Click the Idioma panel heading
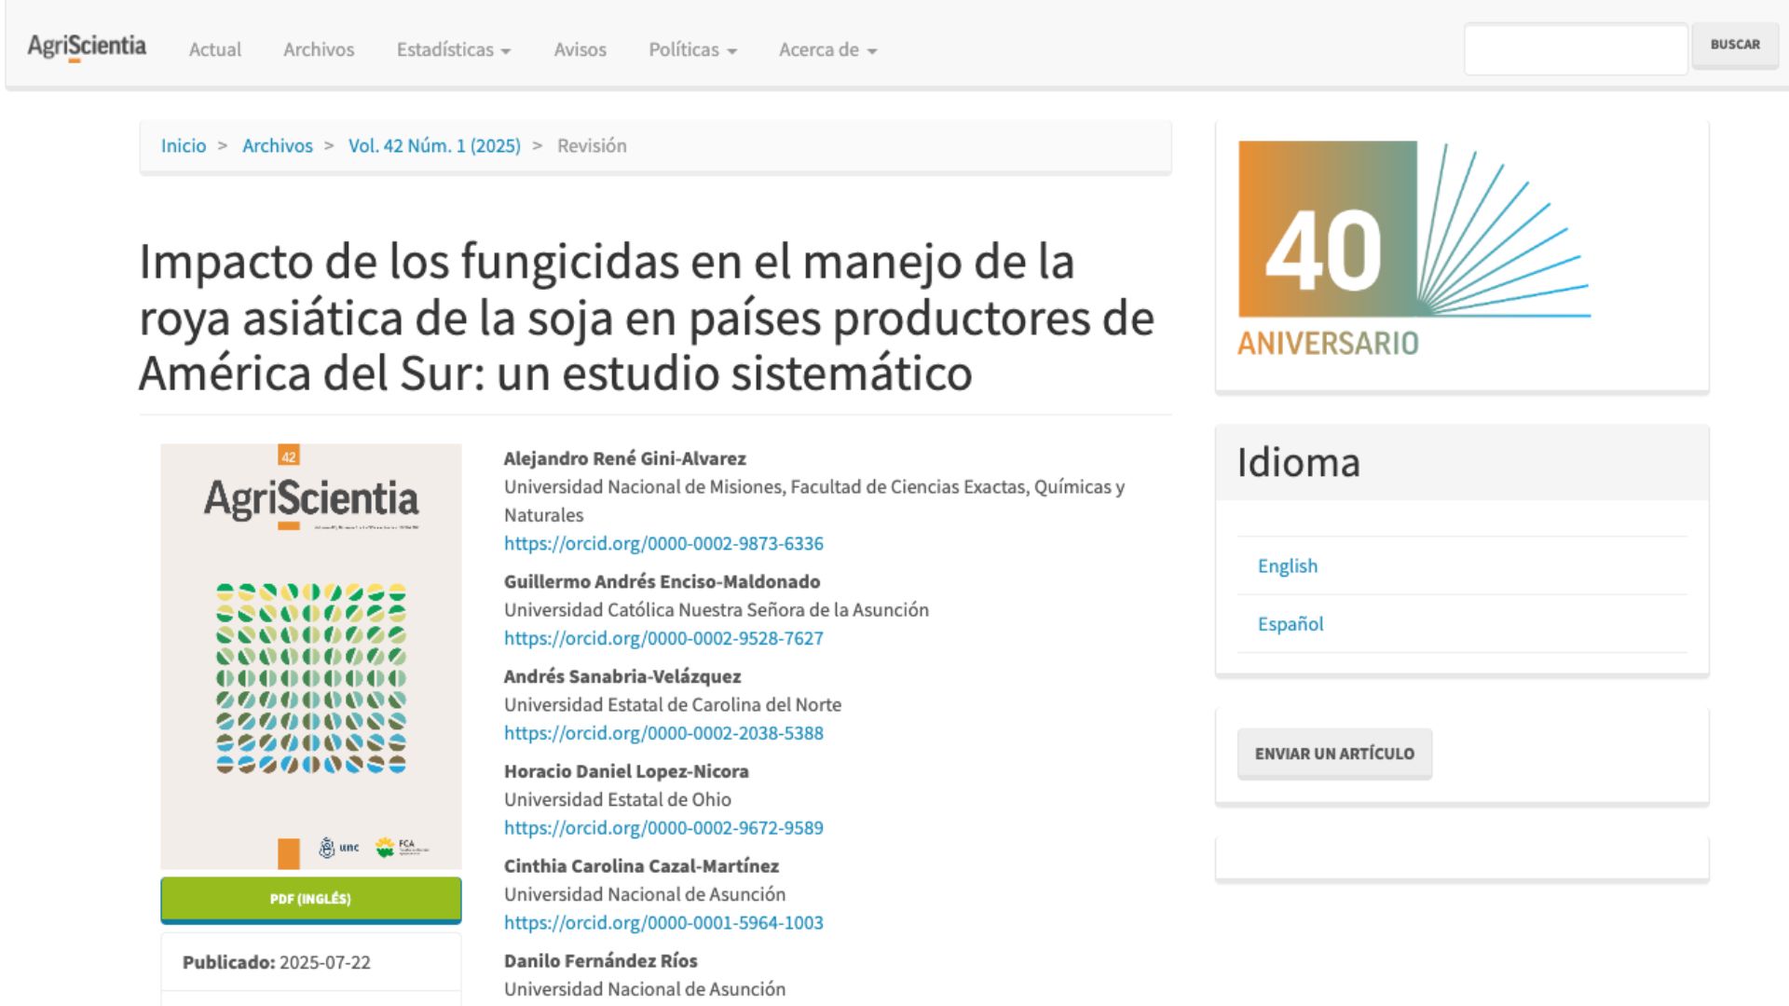The width and height of the screenshot is (1789, 1006). click(1298, 462)
